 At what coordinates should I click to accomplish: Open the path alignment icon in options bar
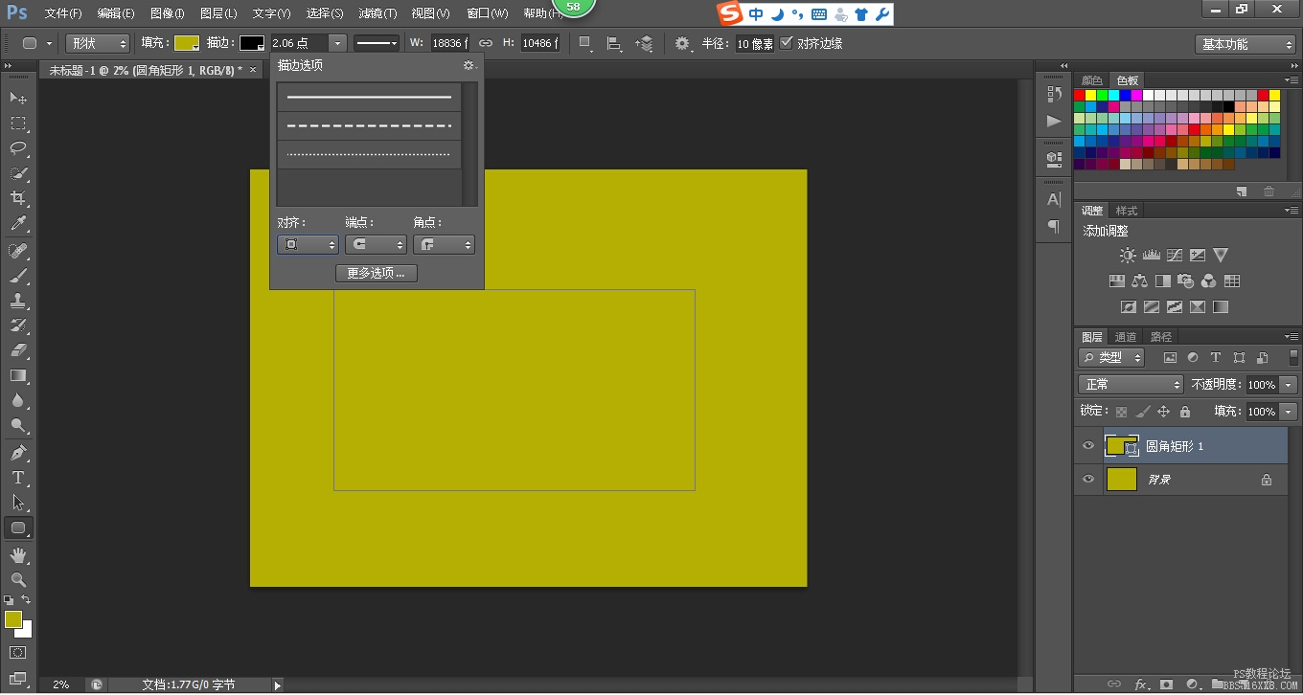coord(614,43)
